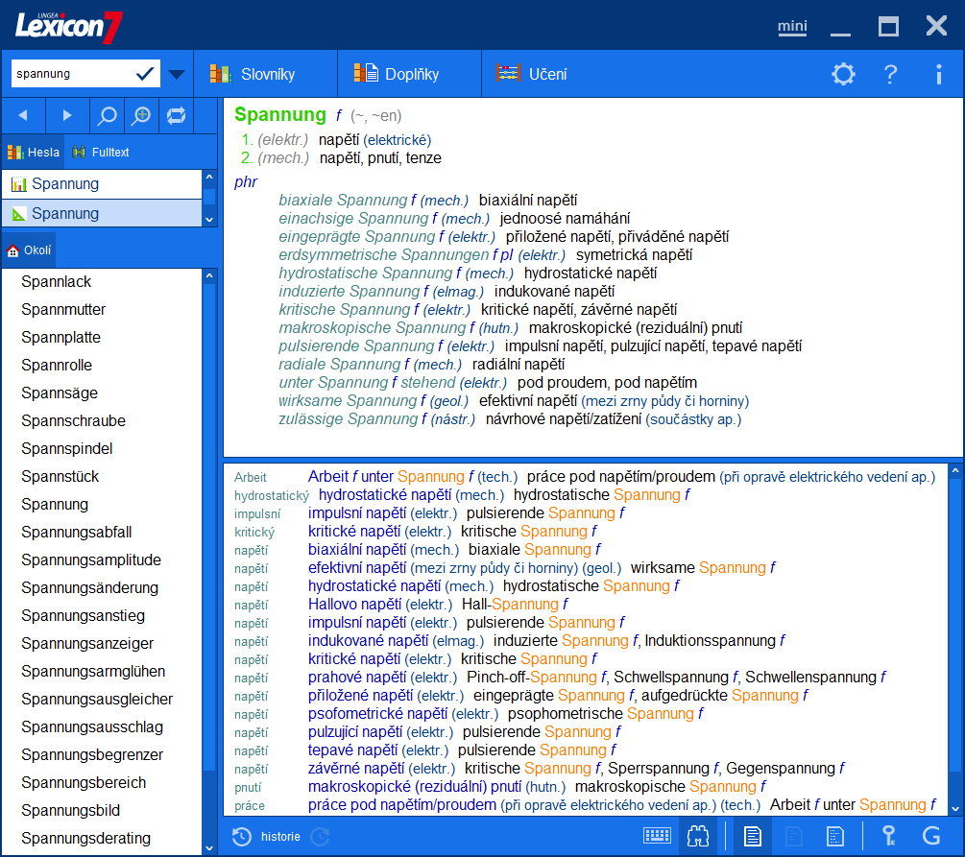Click 'Hallovo napětí' in fulltext results
This screenshot has height=857, width=965.
tap(354, 605)
